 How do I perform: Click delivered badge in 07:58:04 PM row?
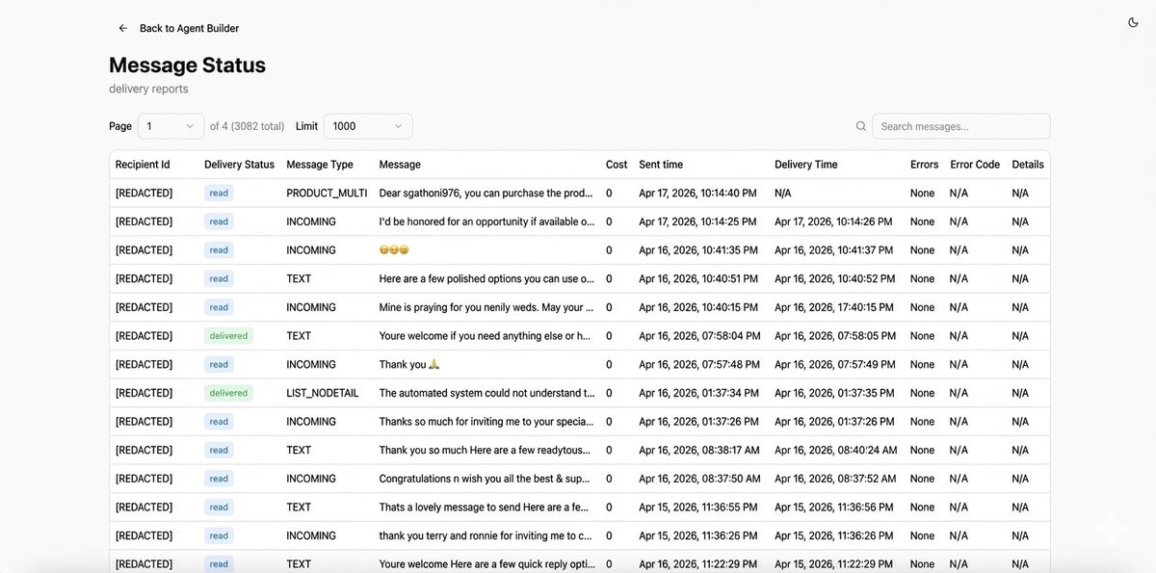pyautogui.click(x=228, y=336)
